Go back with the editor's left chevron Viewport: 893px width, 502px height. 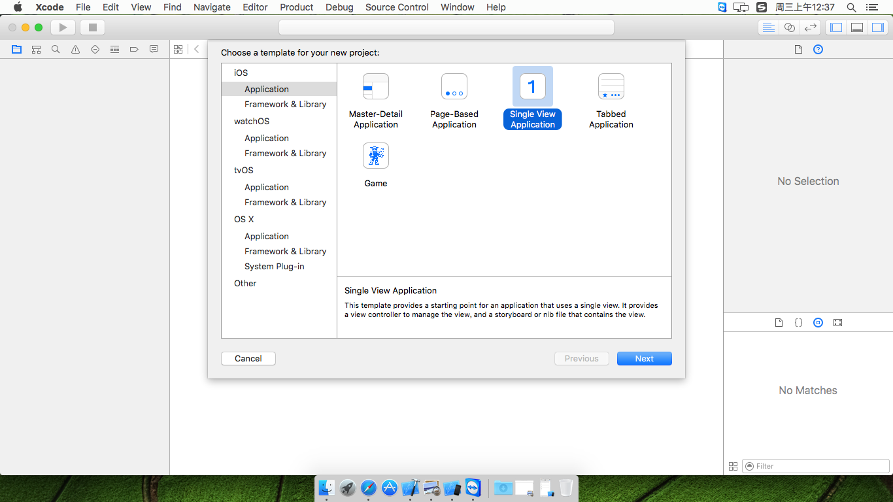196,49
